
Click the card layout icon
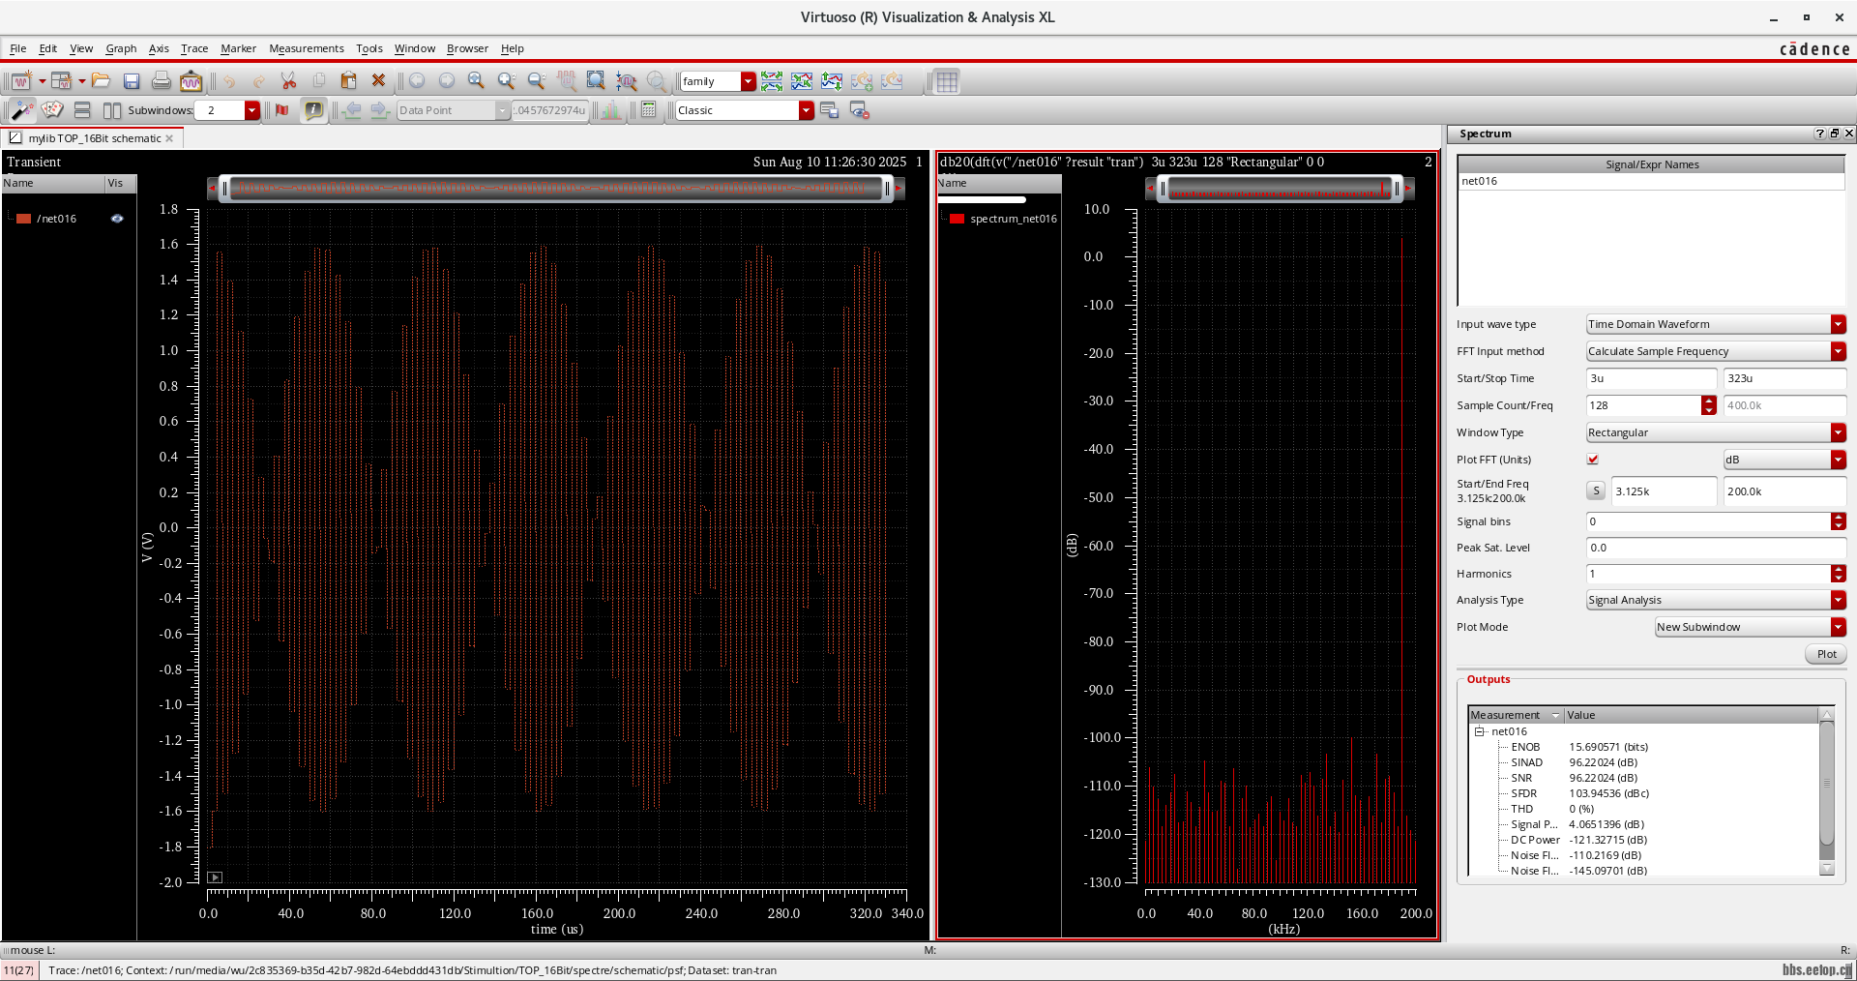[52, 110]
